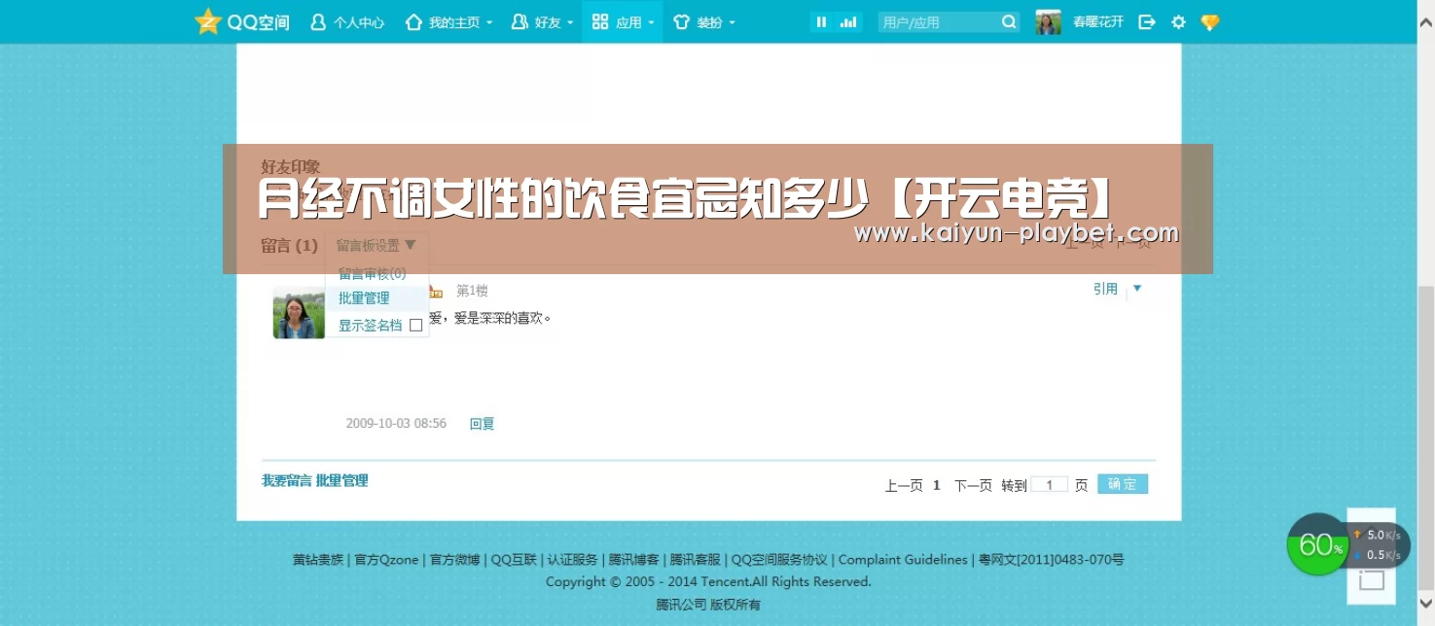Open 个人中心 from the top bar
This screenshot has height=626, width=1435.
pyautogui.click(x=346, y=21)
